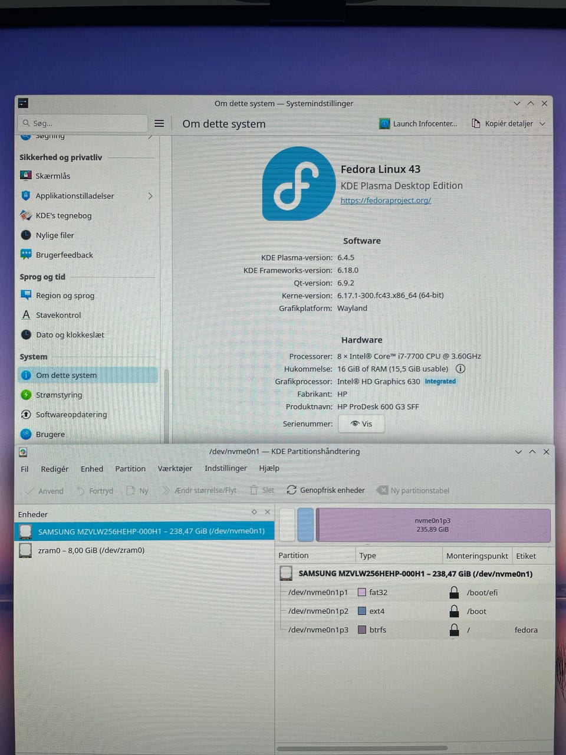Click the Integrated badge next to graphics
Image resolution: width=566 pixels, height=755 pixels.
pyautogui.click(x=440, y=382)
